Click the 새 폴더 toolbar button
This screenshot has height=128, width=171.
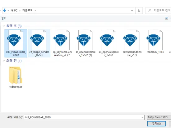(x=3, y=18)
